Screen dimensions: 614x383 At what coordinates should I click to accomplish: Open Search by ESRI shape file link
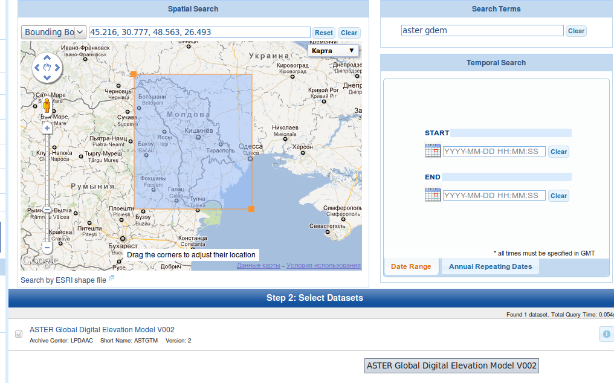tap(63, 280)
